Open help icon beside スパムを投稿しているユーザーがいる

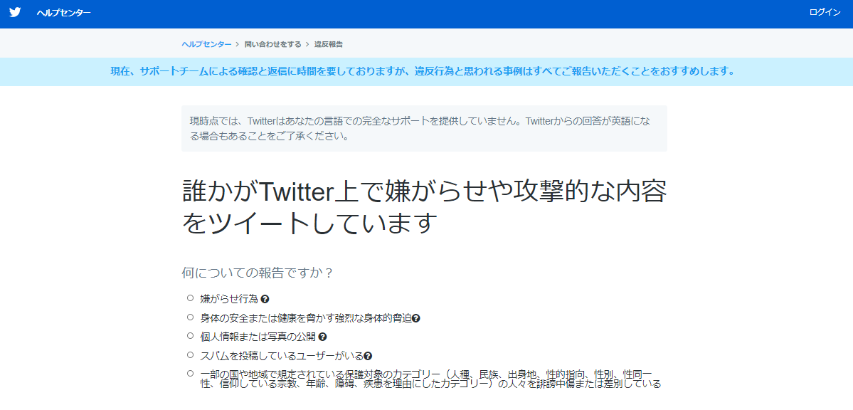369,356
